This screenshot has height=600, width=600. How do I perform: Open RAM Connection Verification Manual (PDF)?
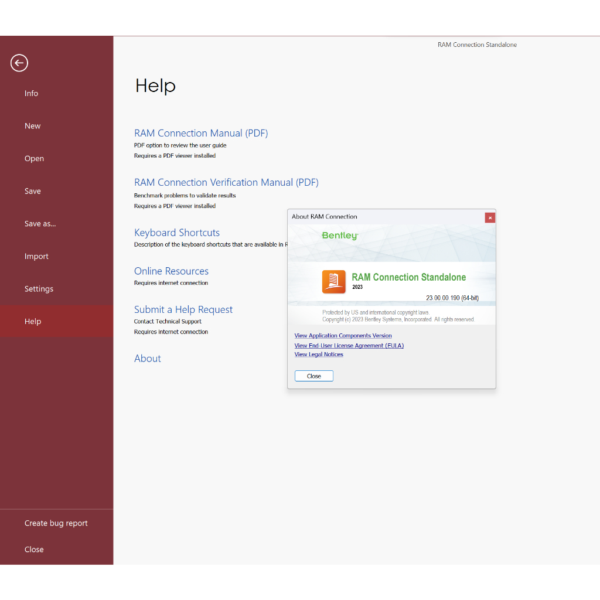pos(226,182)
